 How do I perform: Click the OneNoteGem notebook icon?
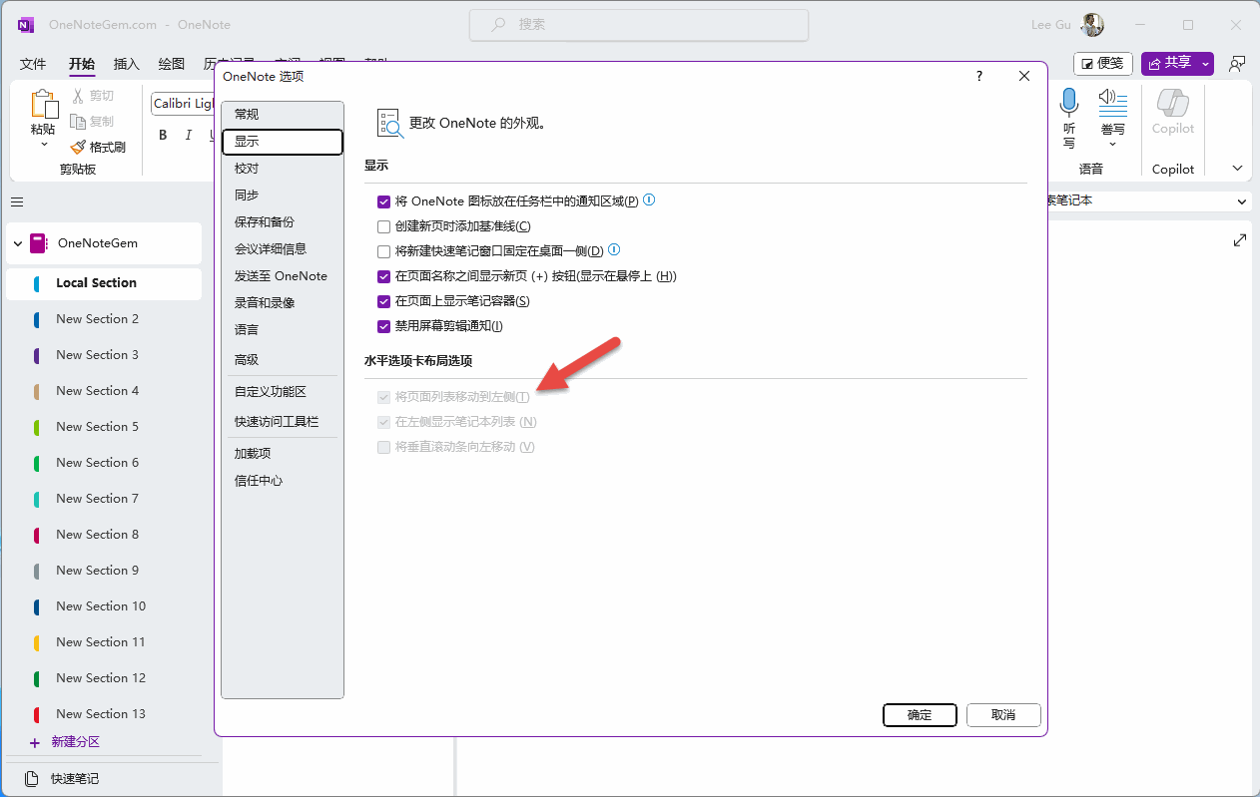coord(39,242)
